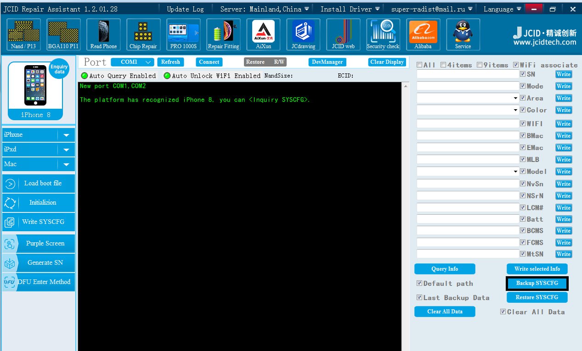Screen dimensions: 582x351
Task: Click Write next to SN
Action: coord(564,74)
